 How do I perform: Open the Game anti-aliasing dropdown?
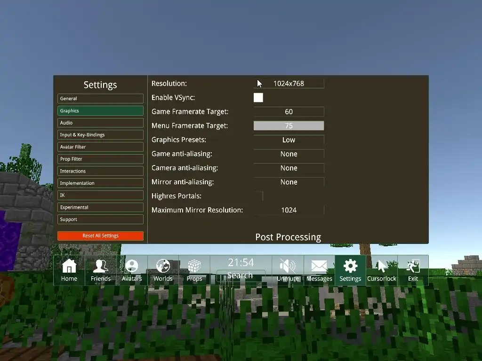(x=289, y=154)
